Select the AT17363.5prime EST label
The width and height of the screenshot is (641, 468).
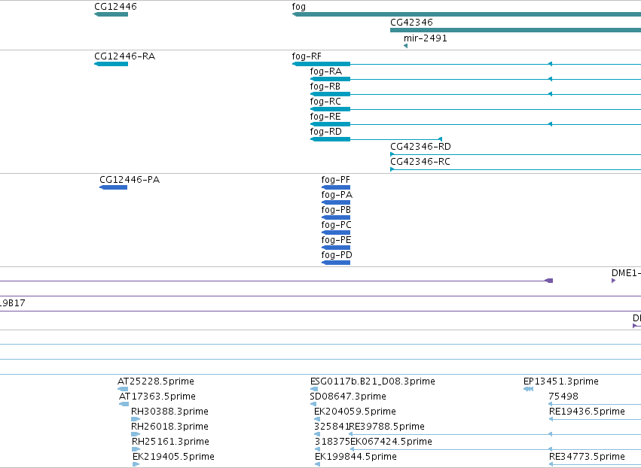pos(157,397)
